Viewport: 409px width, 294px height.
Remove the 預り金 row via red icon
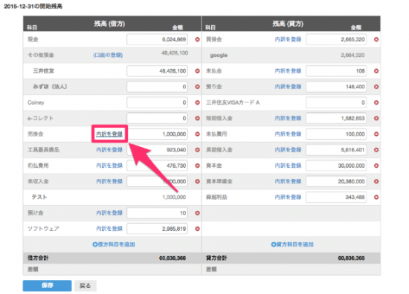point(376,87)
